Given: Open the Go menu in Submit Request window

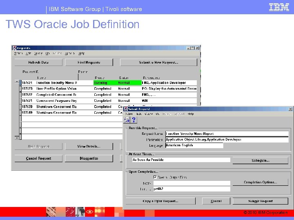Looking at the screenshot, I should click(x=158, y=114).
